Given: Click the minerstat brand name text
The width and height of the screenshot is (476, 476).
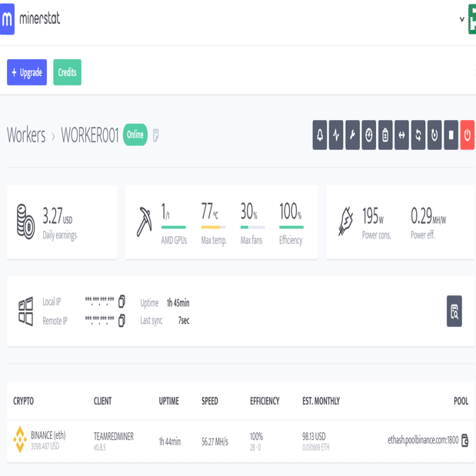Looking at the screenshot, I should [x=40, y=18].
